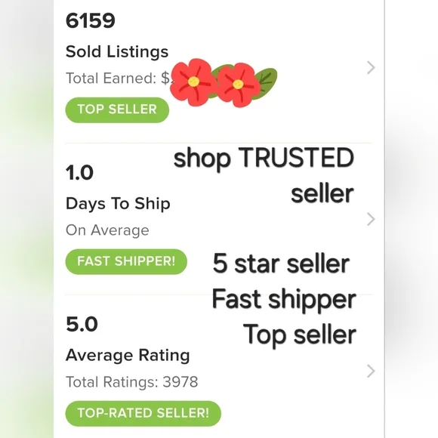
Task: Click the TOP-RATED SELLER! badge
Action: 143,413
